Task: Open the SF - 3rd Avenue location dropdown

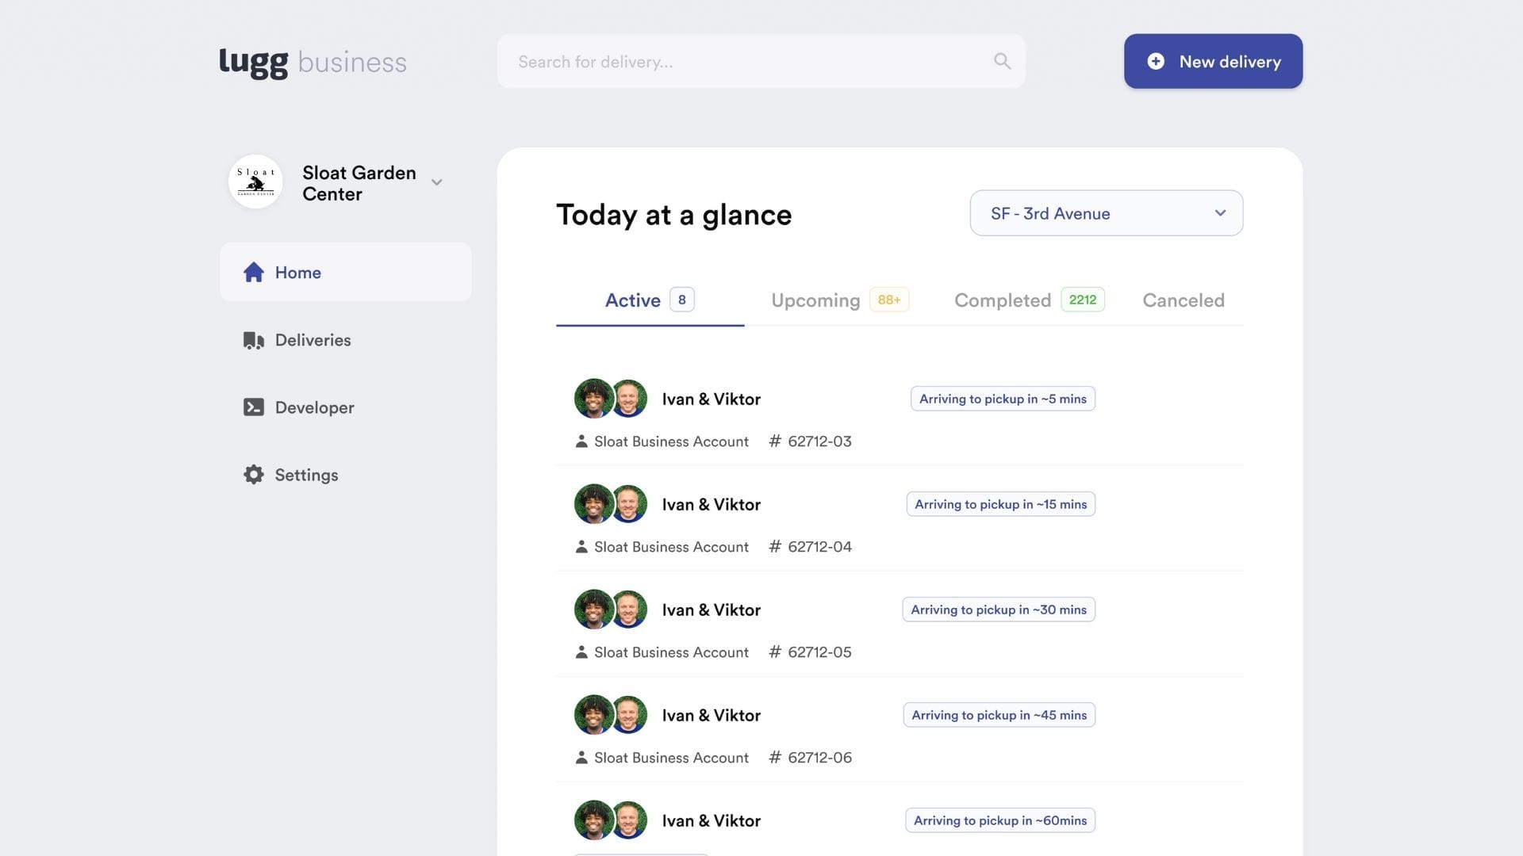Action: 1106,213
